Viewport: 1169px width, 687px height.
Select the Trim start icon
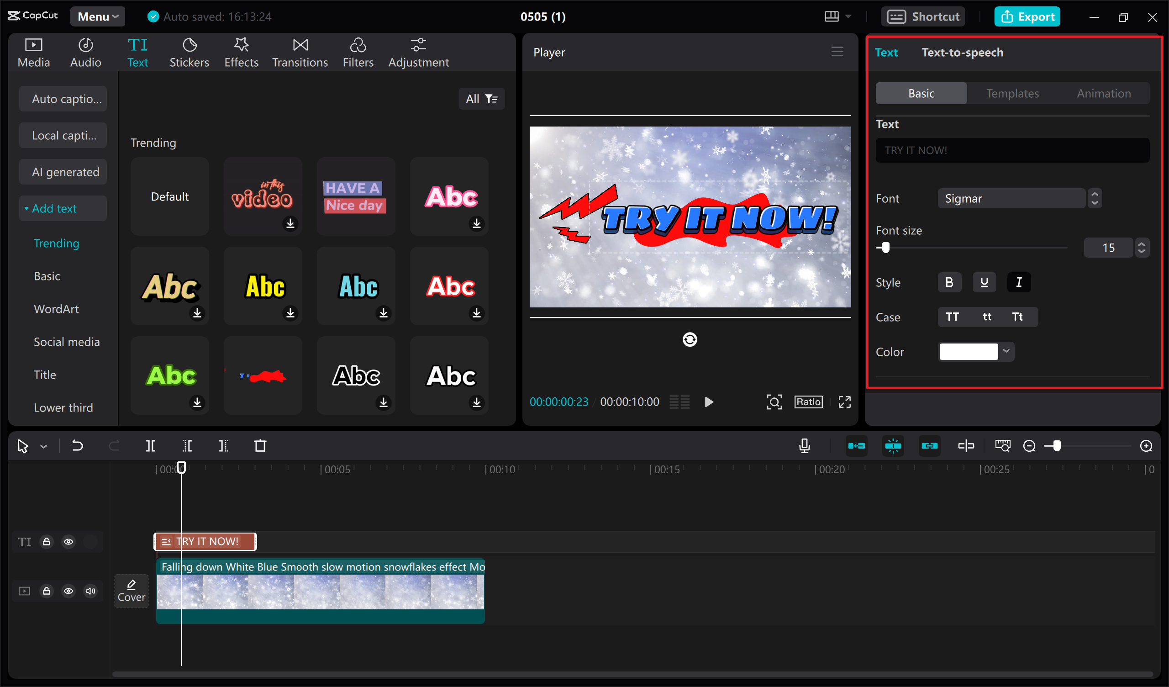tap(186, 446)
